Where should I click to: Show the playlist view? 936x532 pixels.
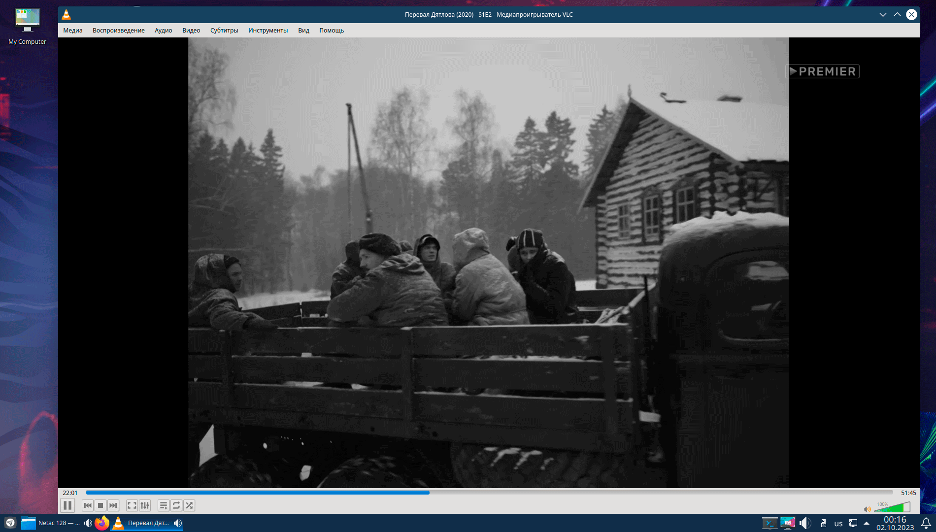pos(164,505)
